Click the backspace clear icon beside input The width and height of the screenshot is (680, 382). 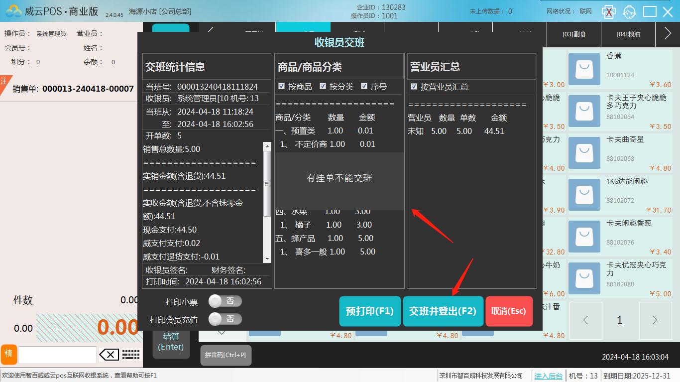(x=109, y=355)
